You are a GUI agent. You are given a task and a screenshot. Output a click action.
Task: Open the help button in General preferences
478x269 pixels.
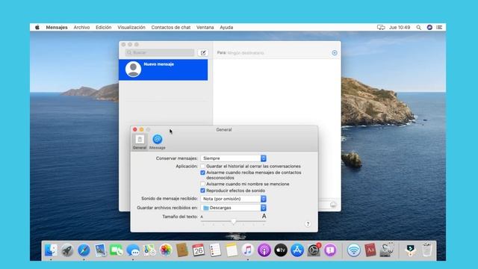point(308,224)
